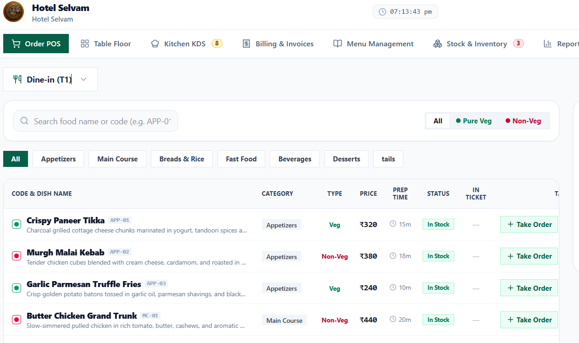Click the Reports bar chart icon
This screenshot has width=579, height=343.
547,44
